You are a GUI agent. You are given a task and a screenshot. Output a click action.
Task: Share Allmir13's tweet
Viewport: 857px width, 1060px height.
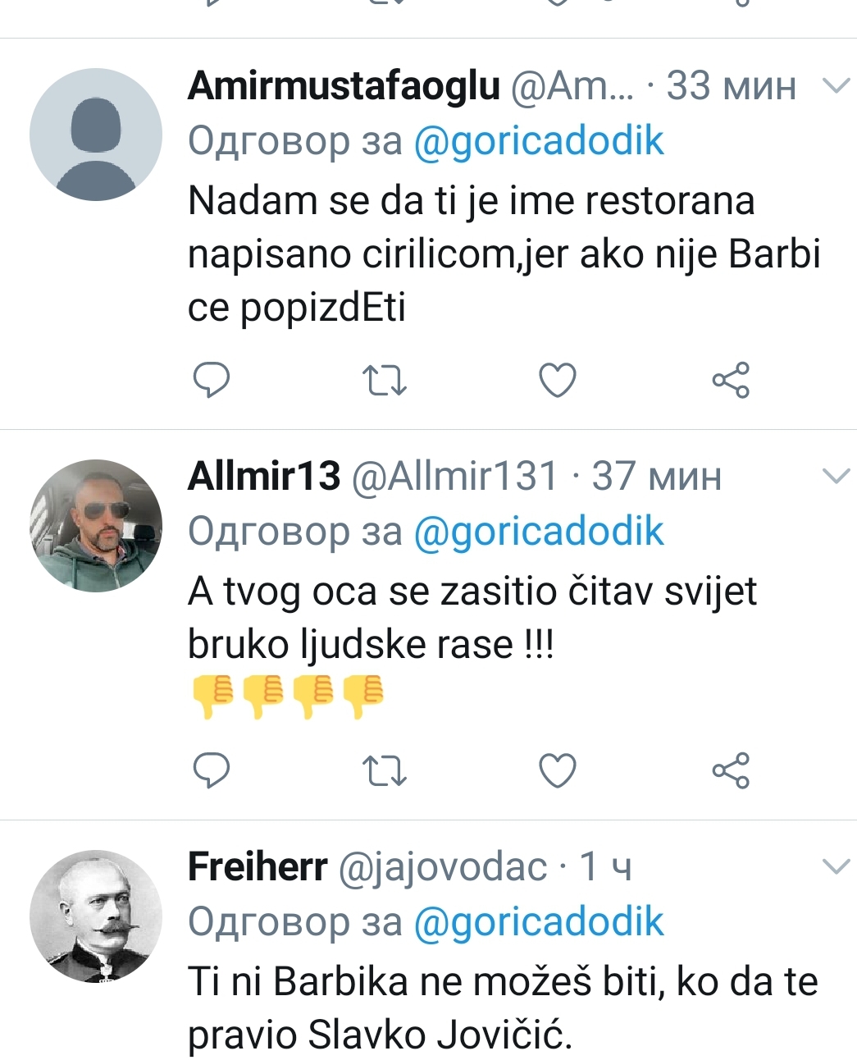point(731,770)
